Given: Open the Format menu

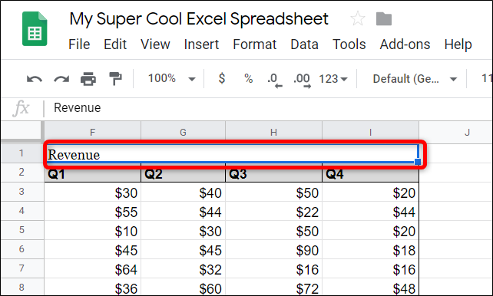Looking at the screenshot, I should click(x=255, y=44).
